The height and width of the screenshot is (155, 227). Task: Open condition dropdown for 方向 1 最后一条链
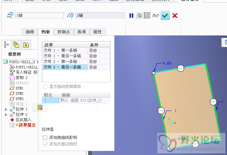[99, 56]
